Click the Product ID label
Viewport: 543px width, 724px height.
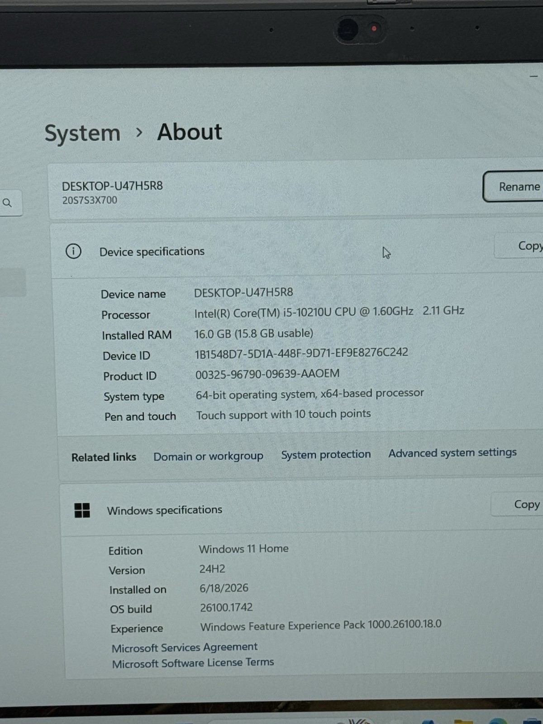pos(130,376)
